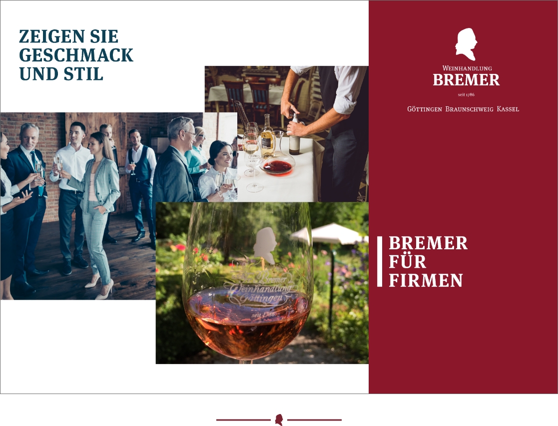Open the rosé wine glass garden photo
The width and height of the screenshot is (558, 426).
tap(262, 283)
